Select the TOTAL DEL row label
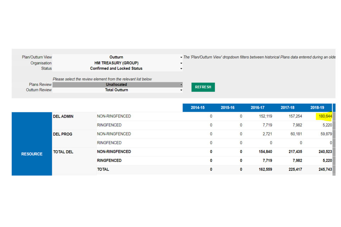The image size is (341, 227). click(63, 152)
